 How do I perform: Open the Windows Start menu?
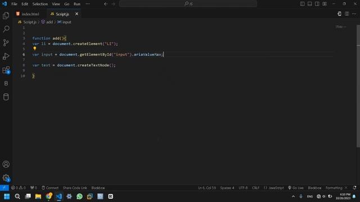pyautogui.click(x=7, y=196)
